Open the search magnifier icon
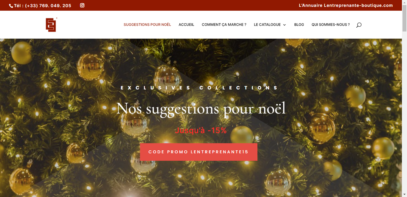407x197 pixels. [x=359, y=25]
